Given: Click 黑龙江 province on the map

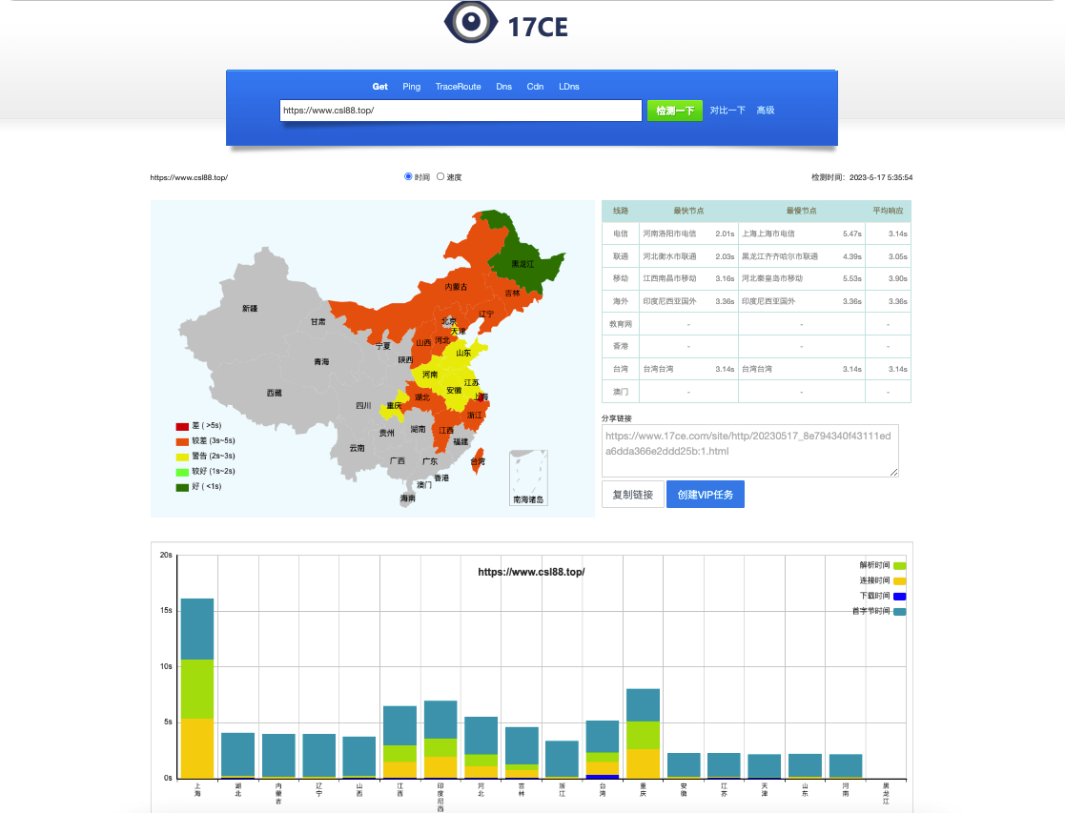Looking at the screenshot, I should (x=522, y=263).
